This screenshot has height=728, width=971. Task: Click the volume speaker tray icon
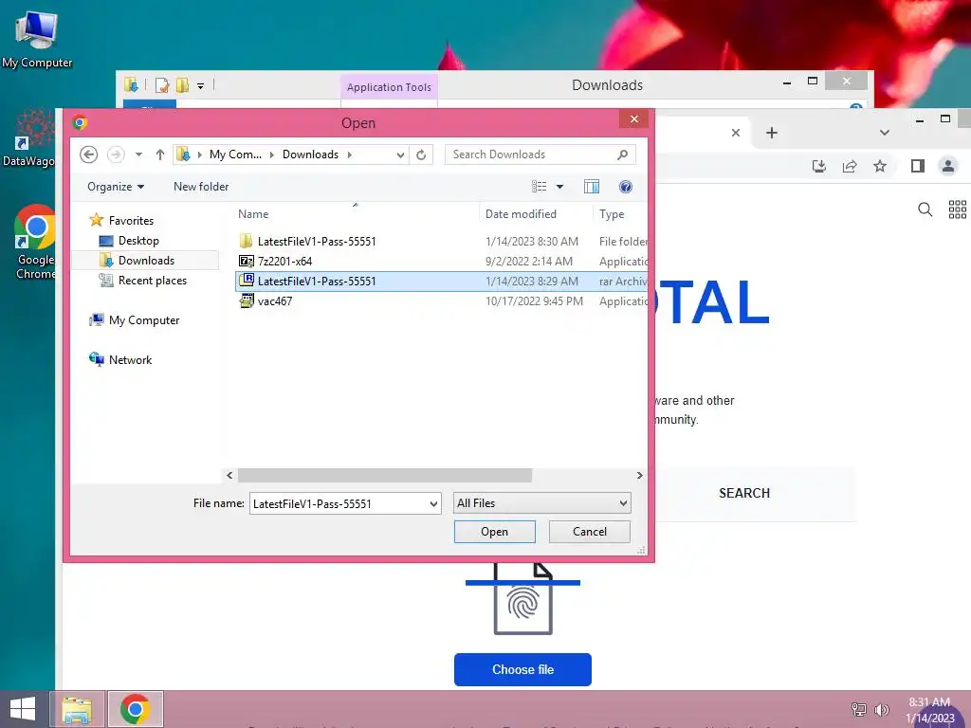[881, 709]
